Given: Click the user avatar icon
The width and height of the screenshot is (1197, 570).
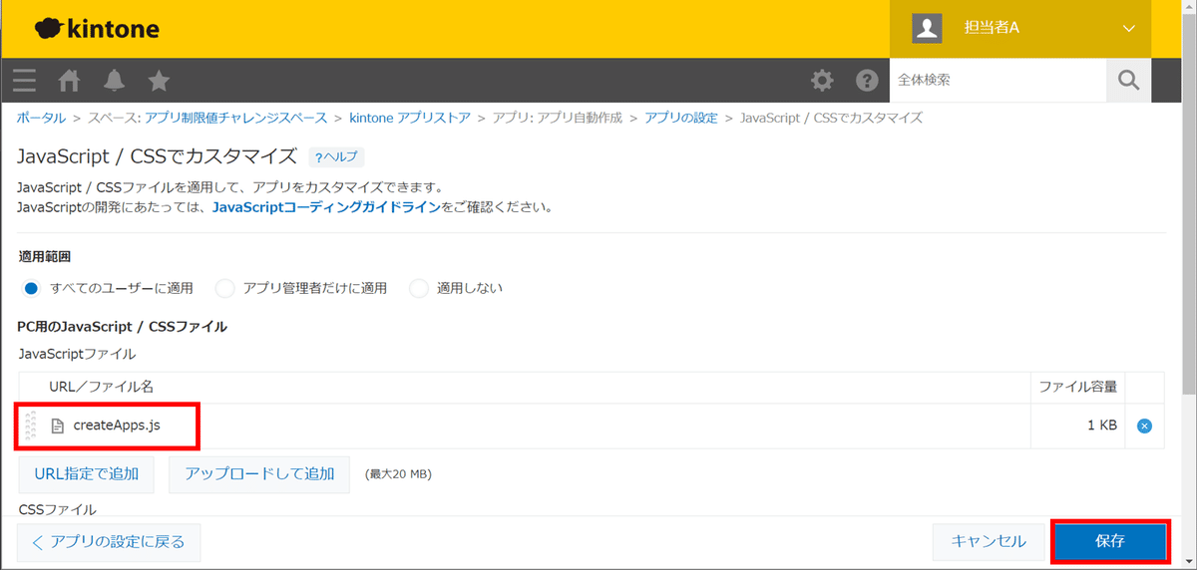Looking at the screenshot, I should [928, 29].
